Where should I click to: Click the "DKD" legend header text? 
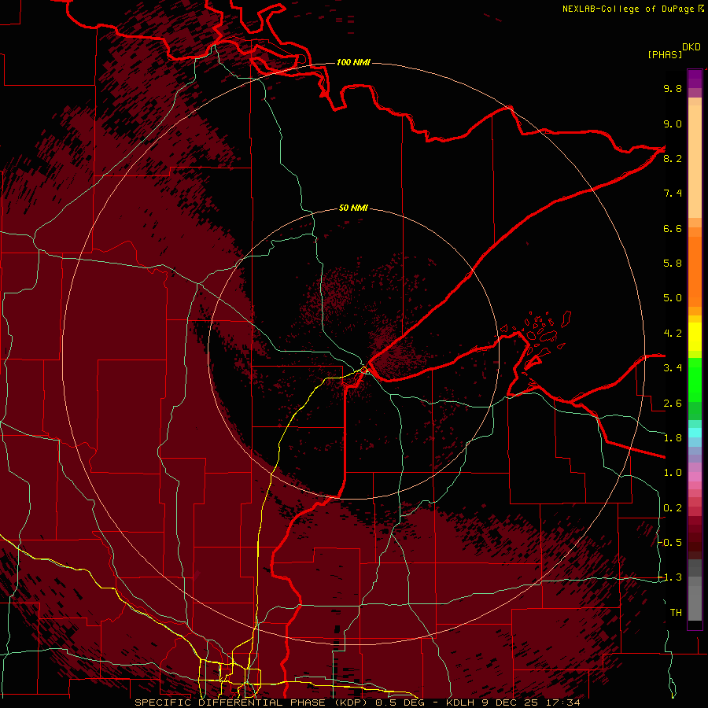click(691, 47)
